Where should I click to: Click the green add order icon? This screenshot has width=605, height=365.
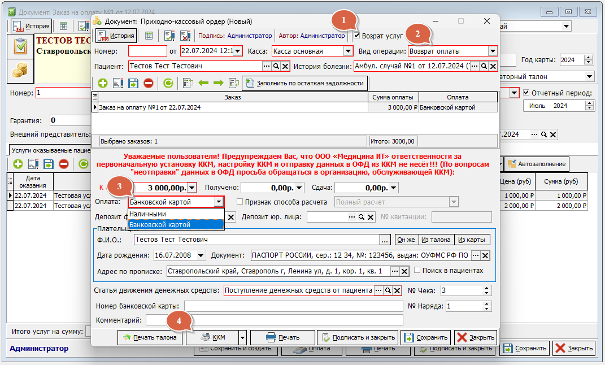click(x=103, y=84)
